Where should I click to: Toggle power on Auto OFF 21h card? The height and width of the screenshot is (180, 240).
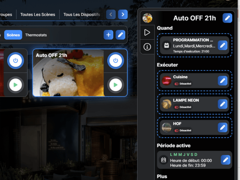(115, 61)
